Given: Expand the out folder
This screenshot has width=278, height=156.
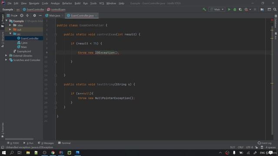Looking at the screenshot, I should click(x=10, y=29).
